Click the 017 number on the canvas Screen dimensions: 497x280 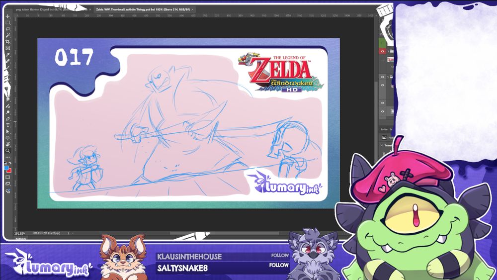tap(74, 57)
